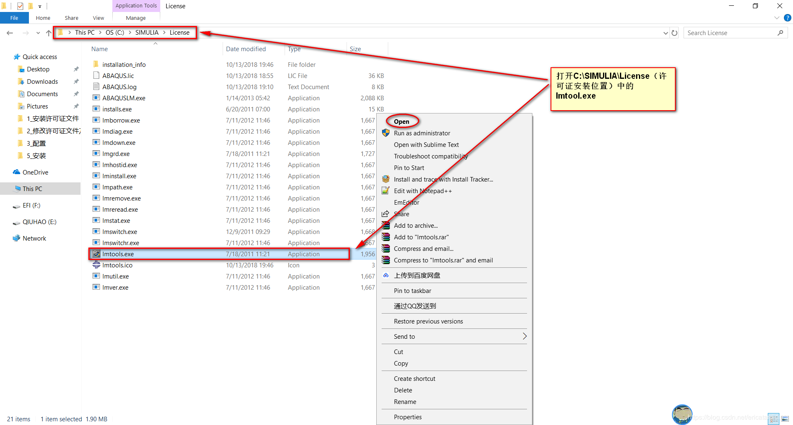Expand the Send to submenu
Screen dimensions: 793x425
(x=454, y=336)
